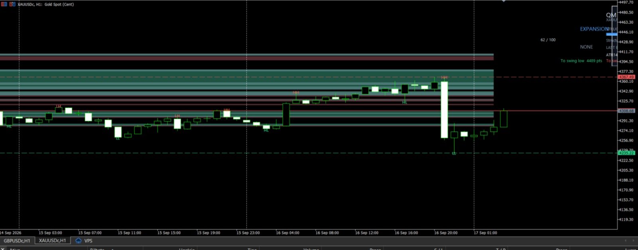Click the gray 4308.68 current price label
Viewport: 638px width, 250px height.
(x=626, y=111)
